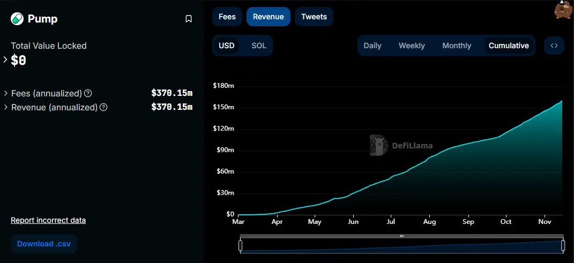Switch chart denomination to USD

pyautogui.click(x=227, y=46)
